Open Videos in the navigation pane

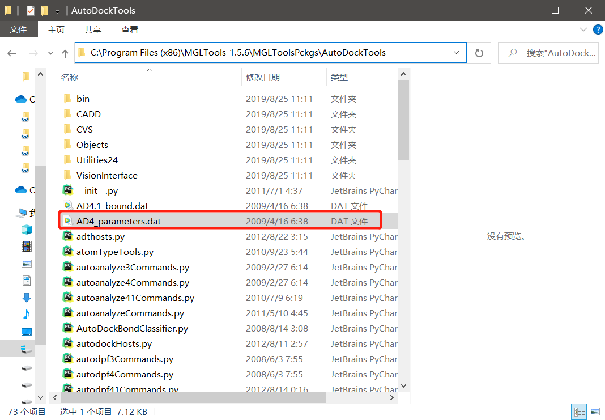pos(26,247)
